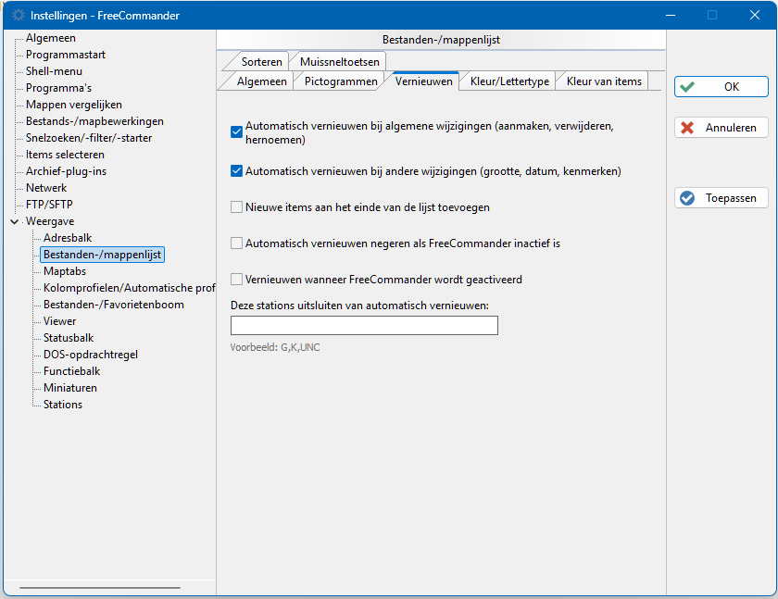Open Stations settings page
The image size is (778, 599).
(63, 405)
